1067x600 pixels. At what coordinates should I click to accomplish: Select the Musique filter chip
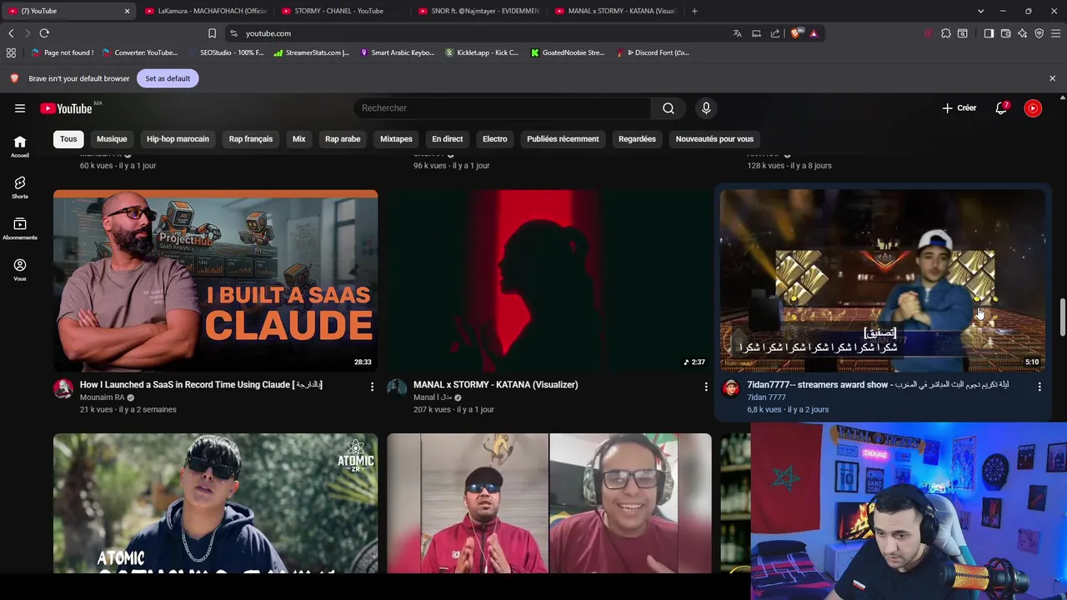pos(112,139)
